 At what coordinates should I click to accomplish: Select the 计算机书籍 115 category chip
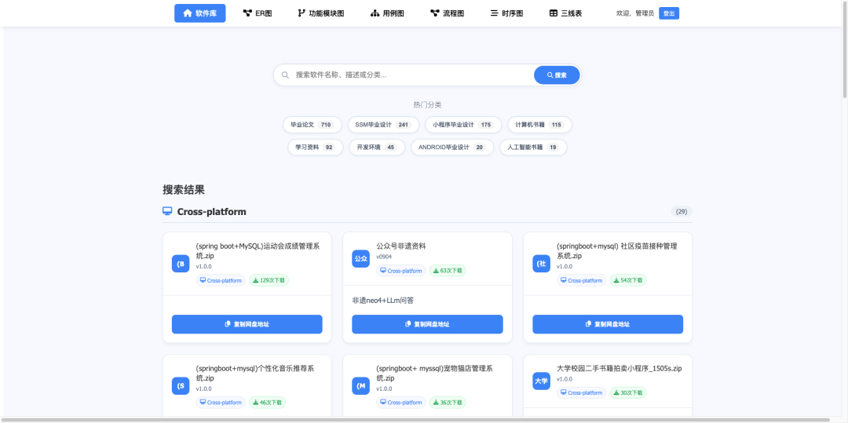(539, 125)
